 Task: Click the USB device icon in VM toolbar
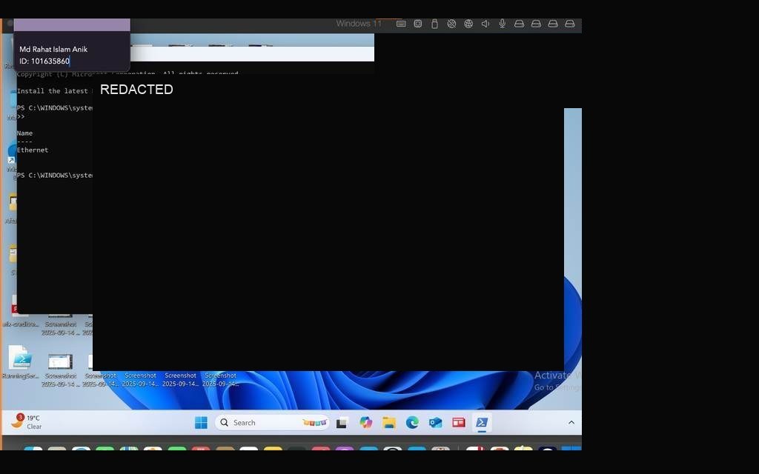click(x=434, y=24)
